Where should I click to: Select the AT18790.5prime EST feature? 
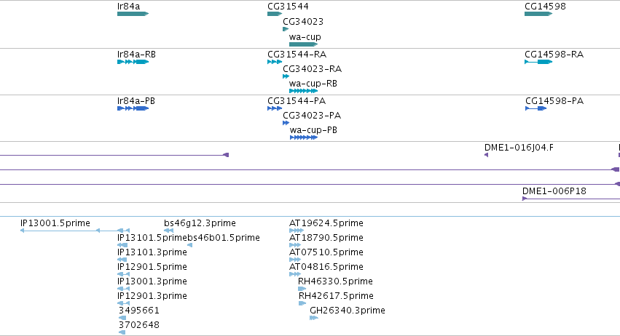tap(295, 245)
